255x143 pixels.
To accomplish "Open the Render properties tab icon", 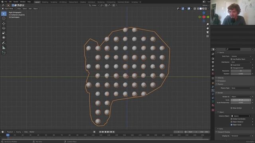I will pyautogui.click(x=213, y=58).
